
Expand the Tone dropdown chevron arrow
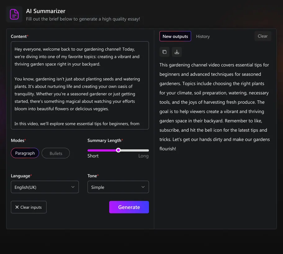click(x=143, y=187)
